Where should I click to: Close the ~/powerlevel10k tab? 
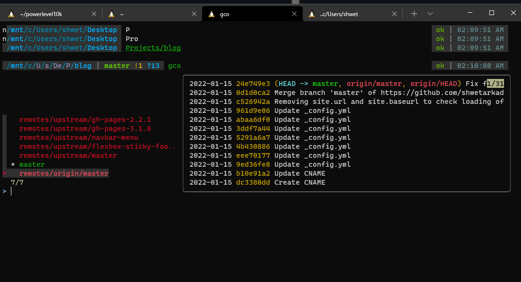[x=94, y=14]
